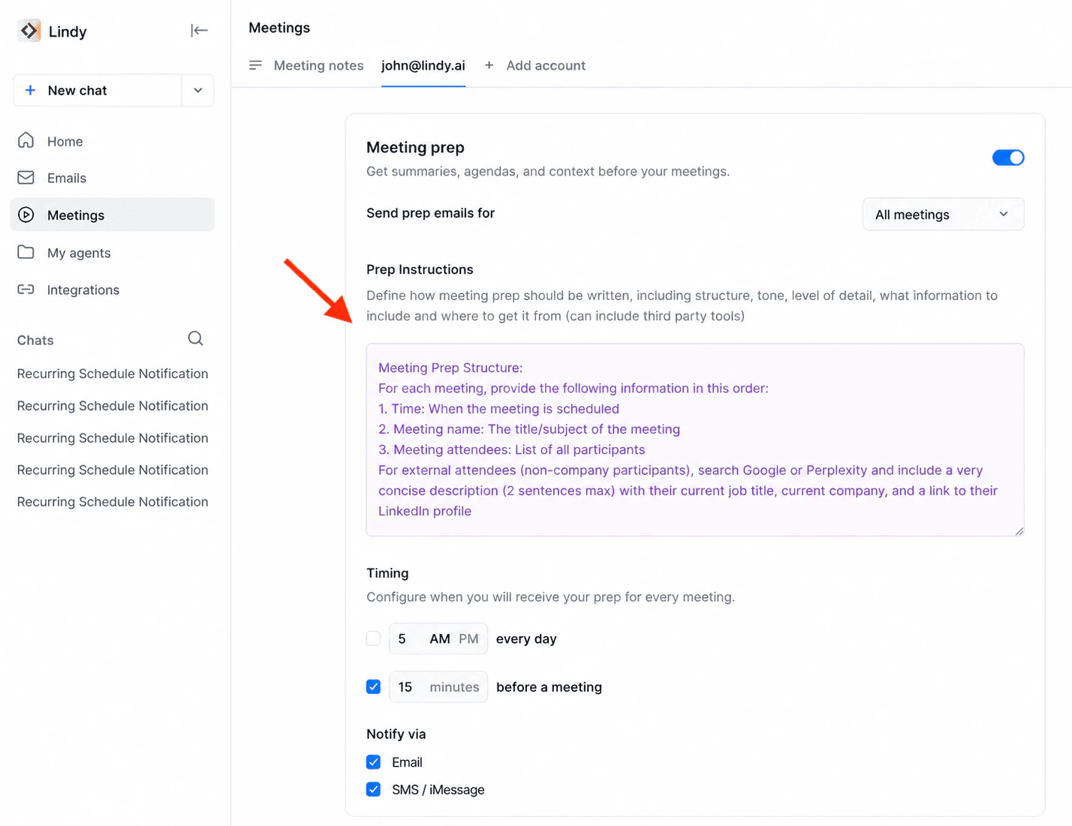This screenshot has height=826, width=1072.
Task: Start a New chat
Action: tap(98, 91)
